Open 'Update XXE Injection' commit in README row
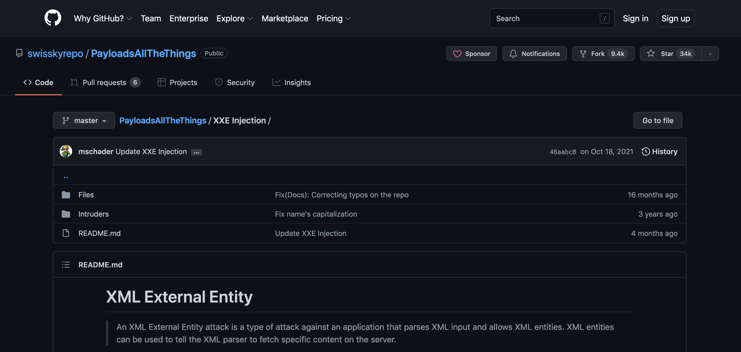 point(311,233)
